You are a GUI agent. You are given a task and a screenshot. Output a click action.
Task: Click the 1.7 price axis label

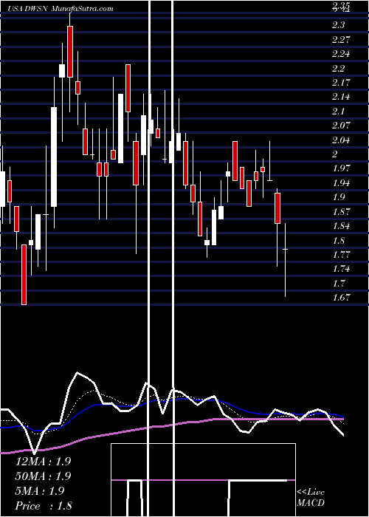(x=338, y=284)
